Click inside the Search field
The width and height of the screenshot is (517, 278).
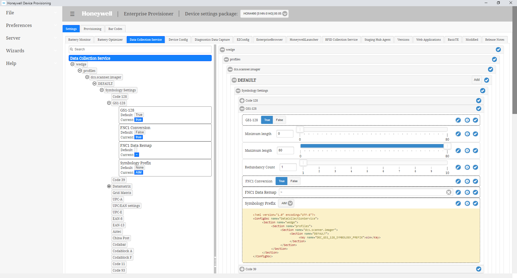[x=108, y=49]
